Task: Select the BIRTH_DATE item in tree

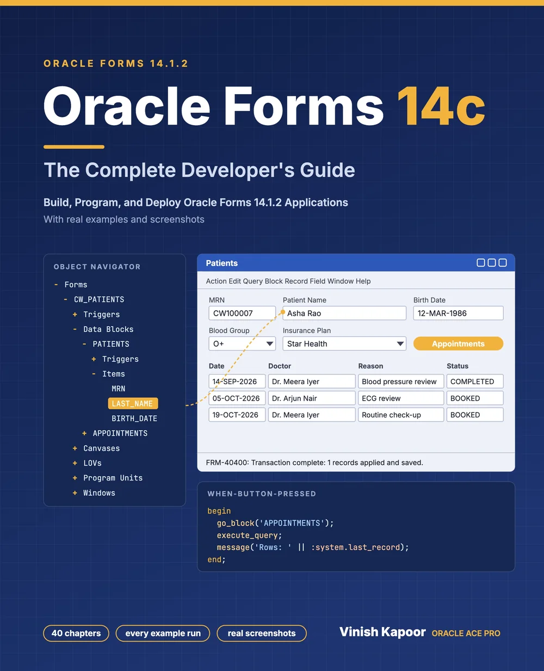Action: [134, 418]
